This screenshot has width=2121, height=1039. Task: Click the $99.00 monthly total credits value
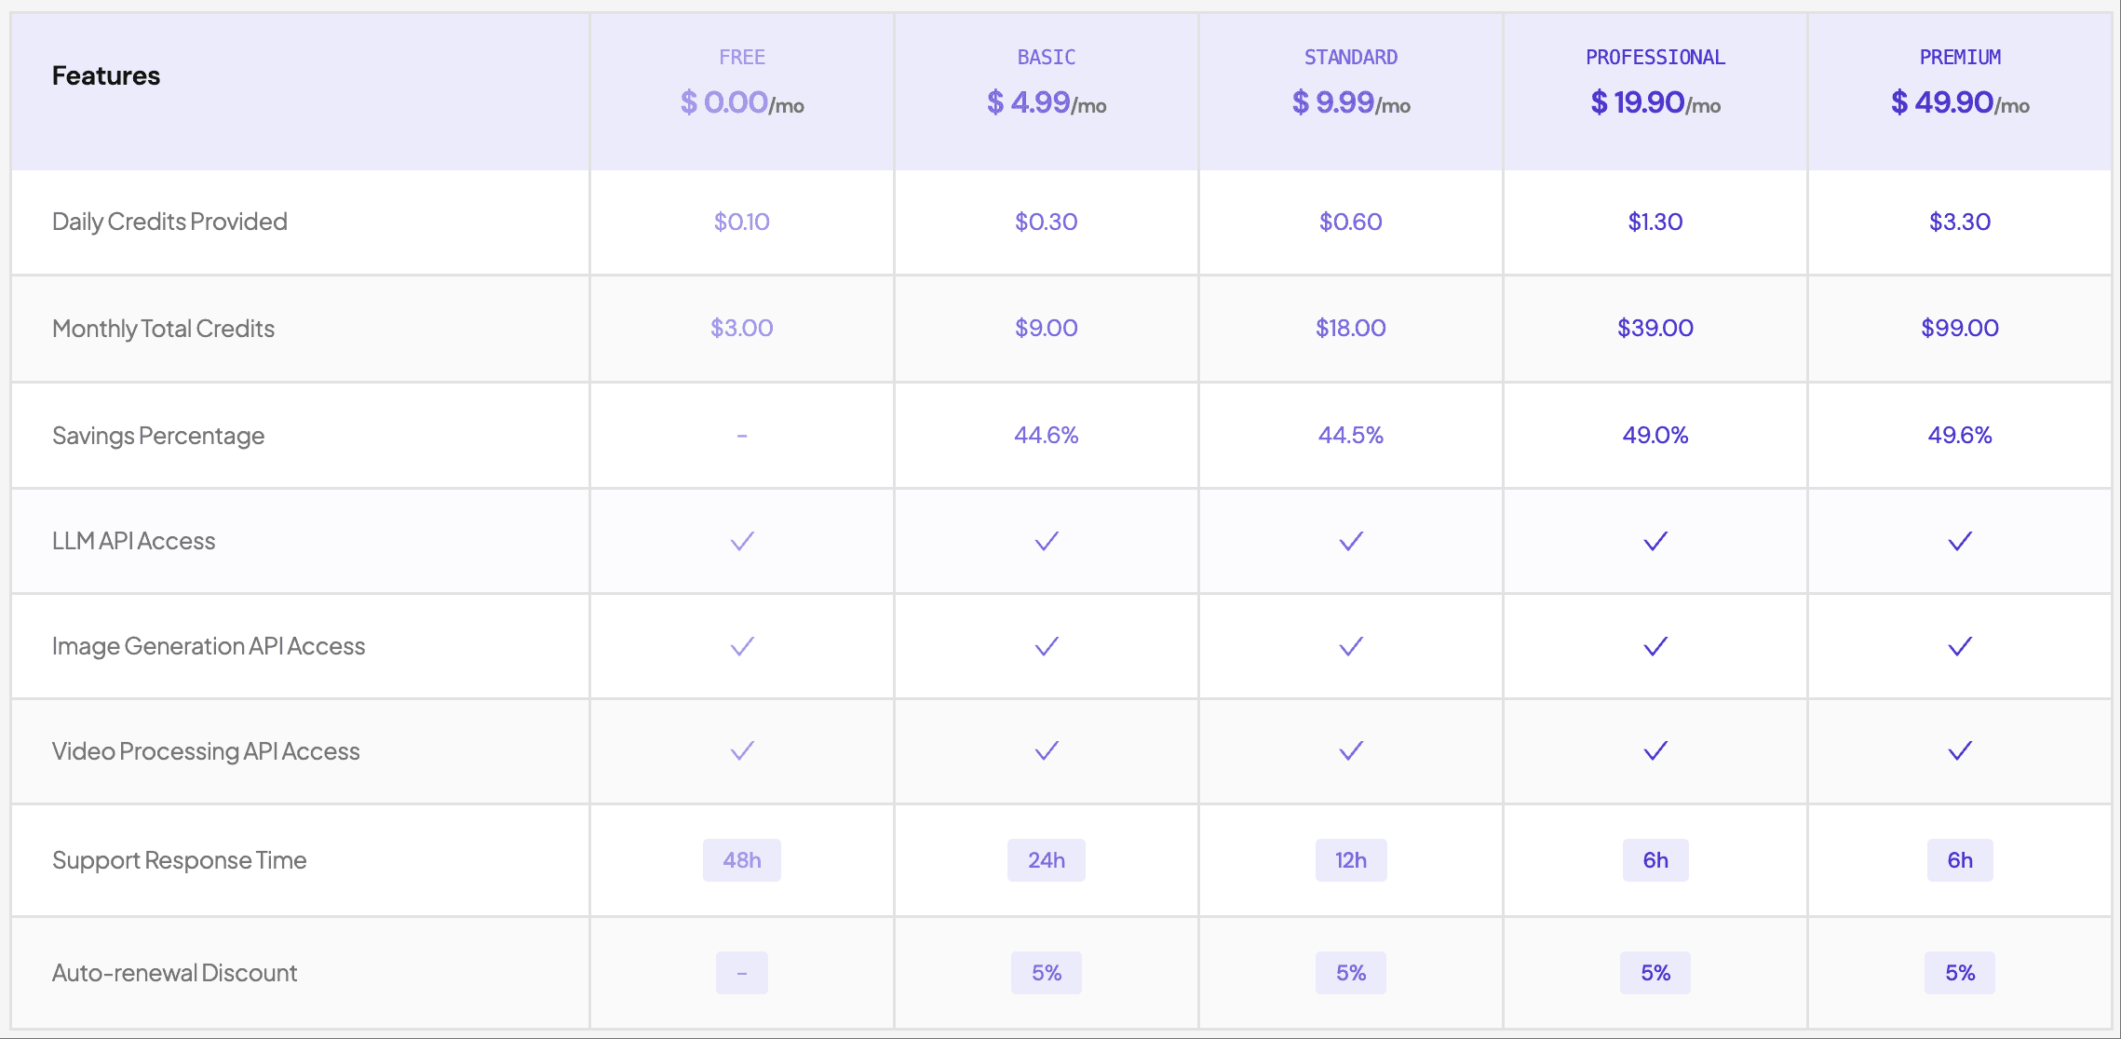coord(1960,328)
